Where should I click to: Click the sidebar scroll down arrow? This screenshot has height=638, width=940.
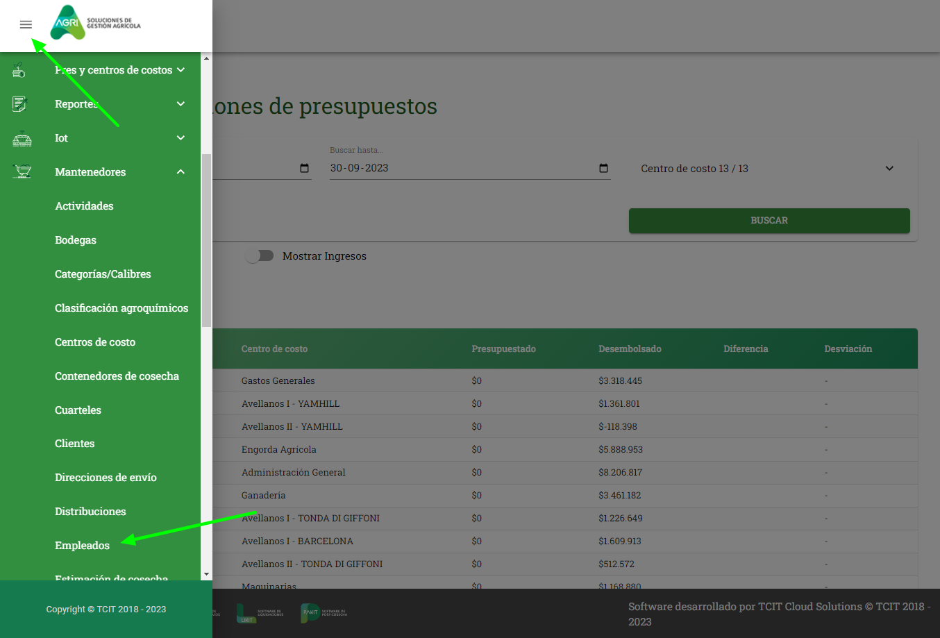click(206, 575)
